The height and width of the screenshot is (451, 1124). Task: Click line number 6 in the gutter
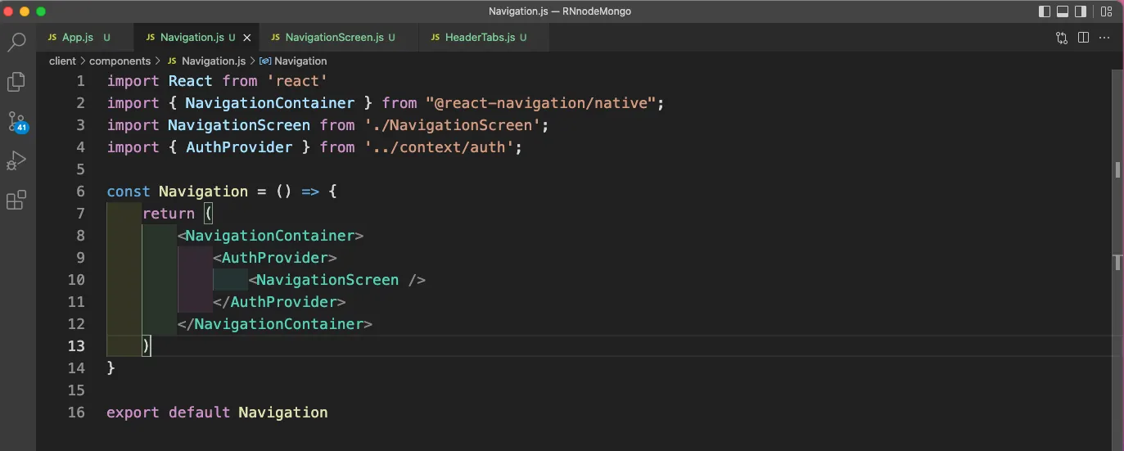pos(80,192)
